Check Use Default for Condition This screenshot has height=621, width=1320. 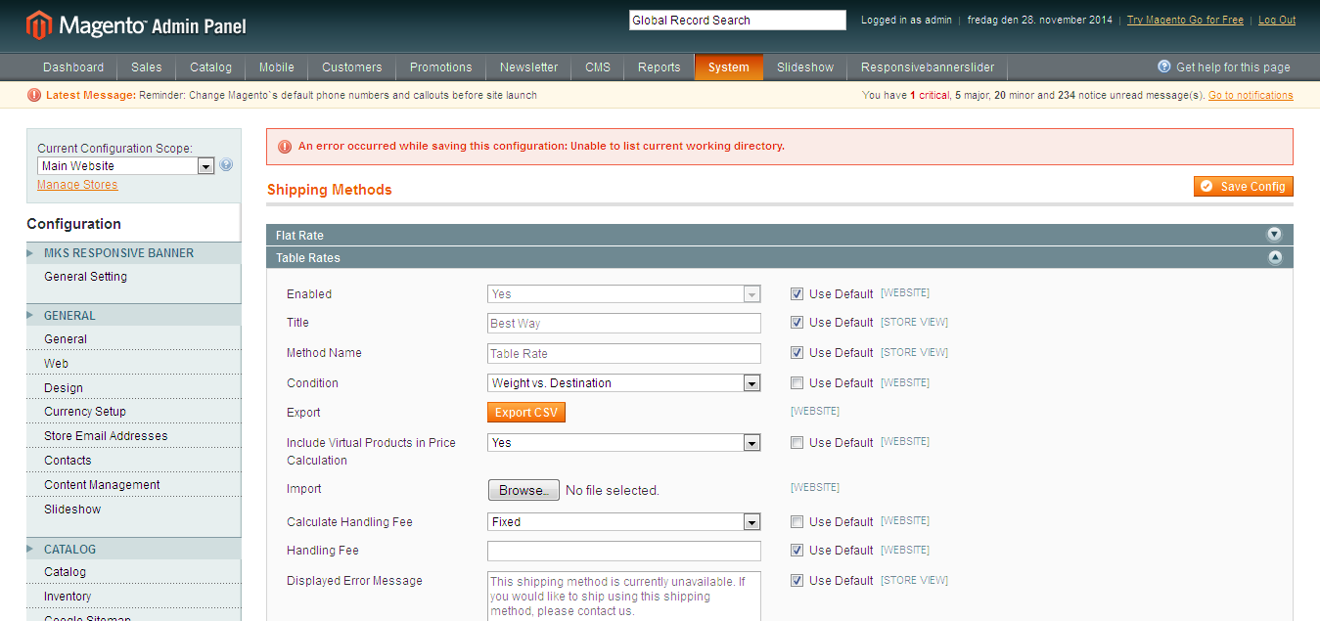pos(797,382)
